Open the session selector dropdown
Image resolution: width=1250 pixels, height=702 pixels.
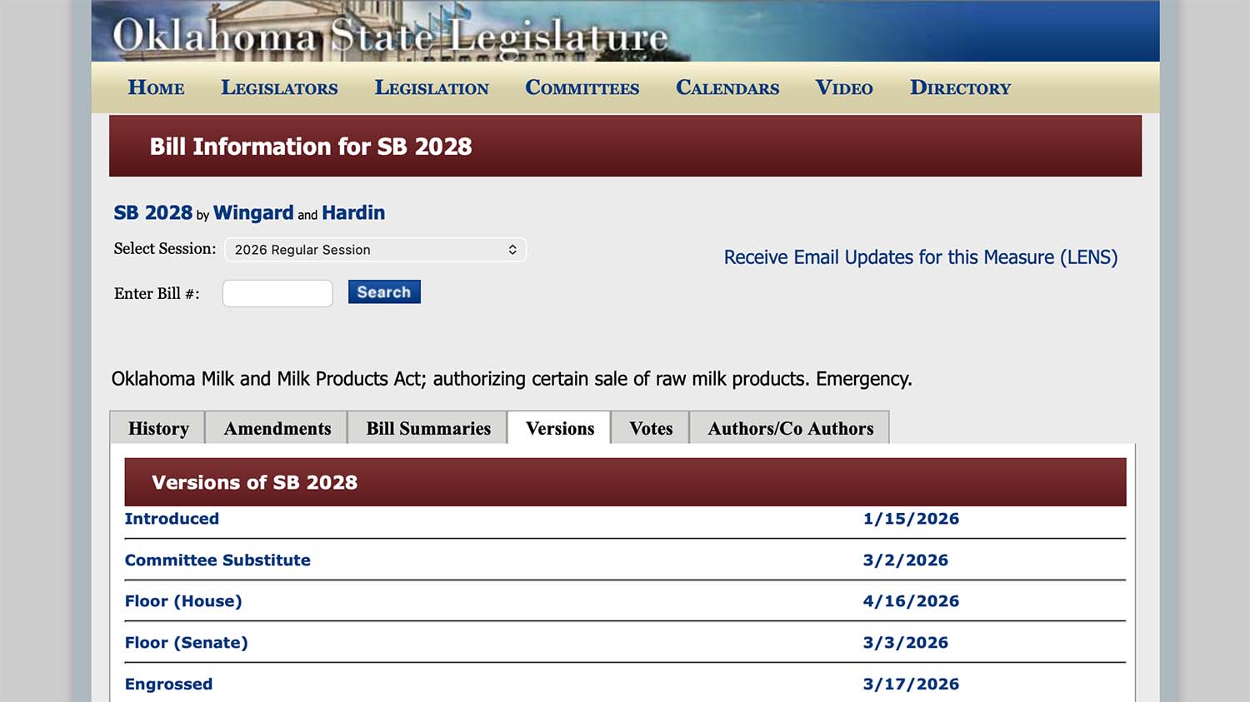coord(375,249)
